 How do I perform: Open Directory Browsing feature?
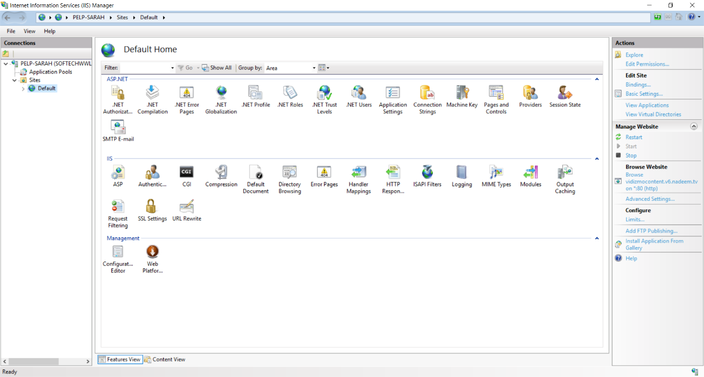coord(290,173)
